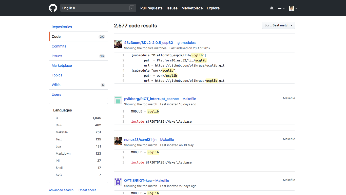Screen dimensions: 346x195
Task: Filter results by C++ language
Action: click(59, 125)
